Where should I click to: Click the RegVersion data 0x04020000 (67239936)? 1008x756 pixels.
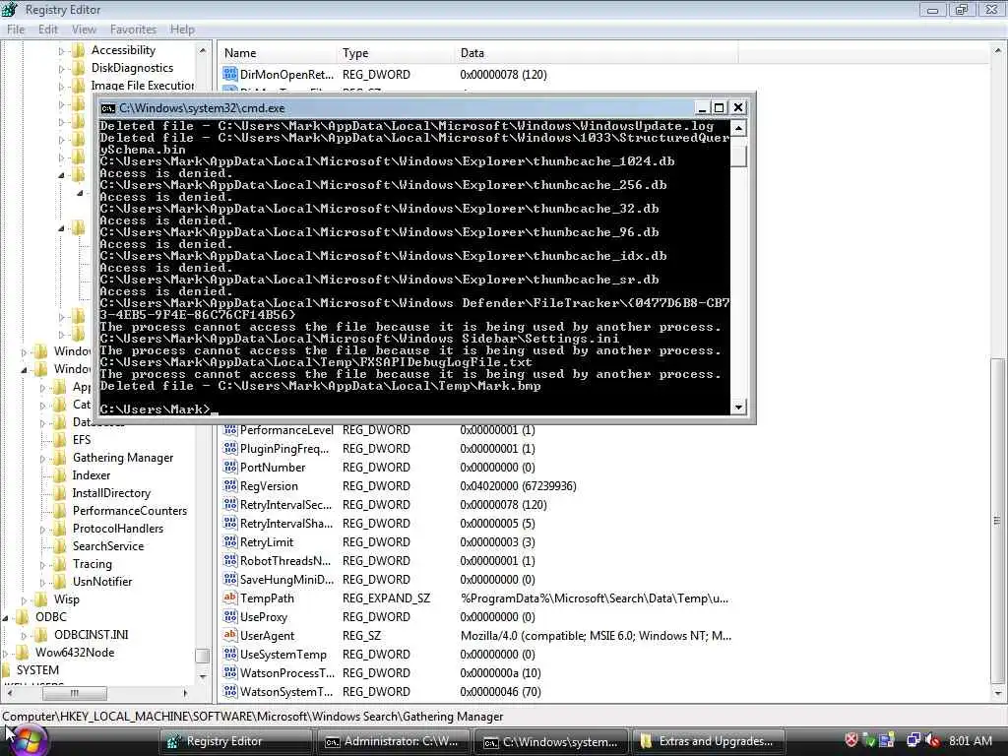(518, 486)
